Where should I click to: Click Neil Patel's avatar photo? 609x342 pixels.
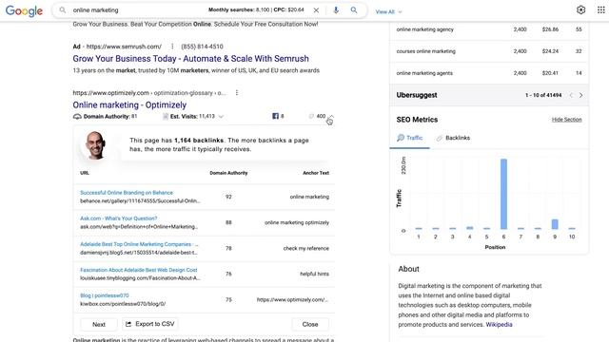point(95,145)
